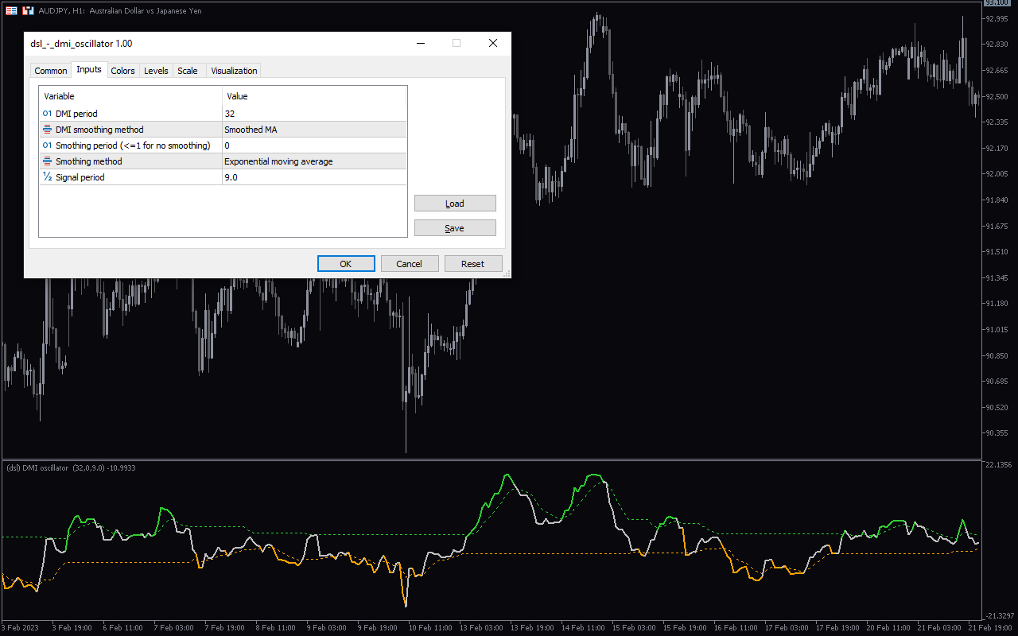Screen dimensions: 1018x636
Task: Click the integer type icon beside DMI period
Action: click(x=47, y=114)
